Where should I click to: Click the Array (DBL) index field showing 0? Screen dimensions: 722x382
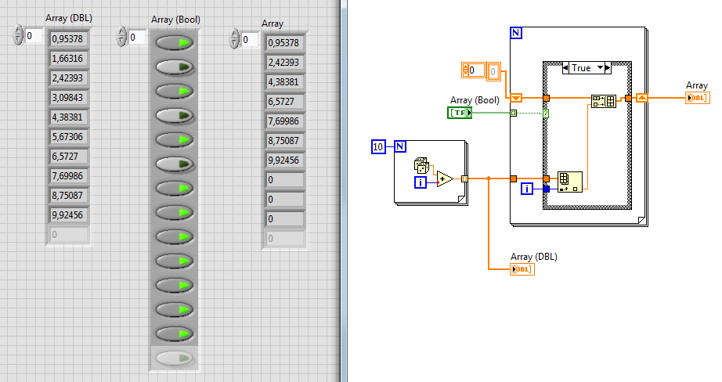click(x=33, y=35)
